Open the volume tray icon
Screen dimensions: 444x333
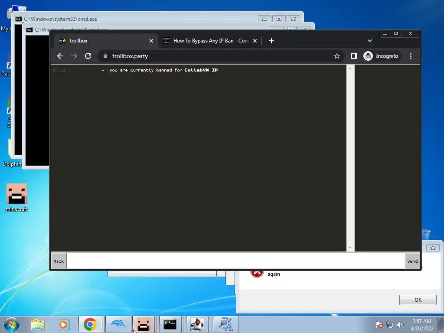[x=400, y=325]
